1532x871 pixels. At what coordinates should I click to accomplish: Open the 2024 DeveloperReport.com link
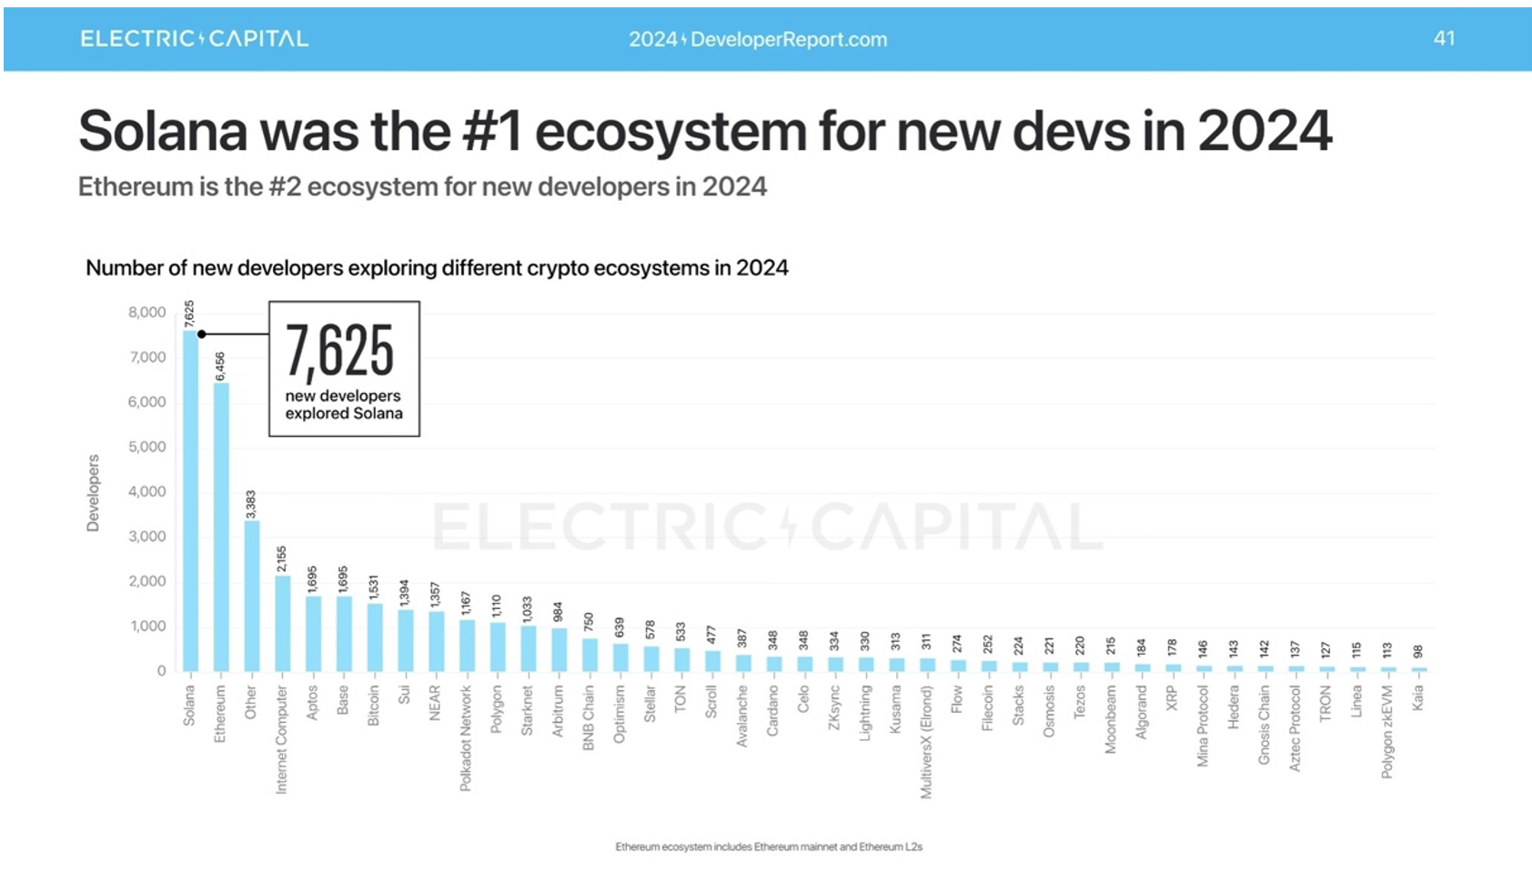[757, 39]
